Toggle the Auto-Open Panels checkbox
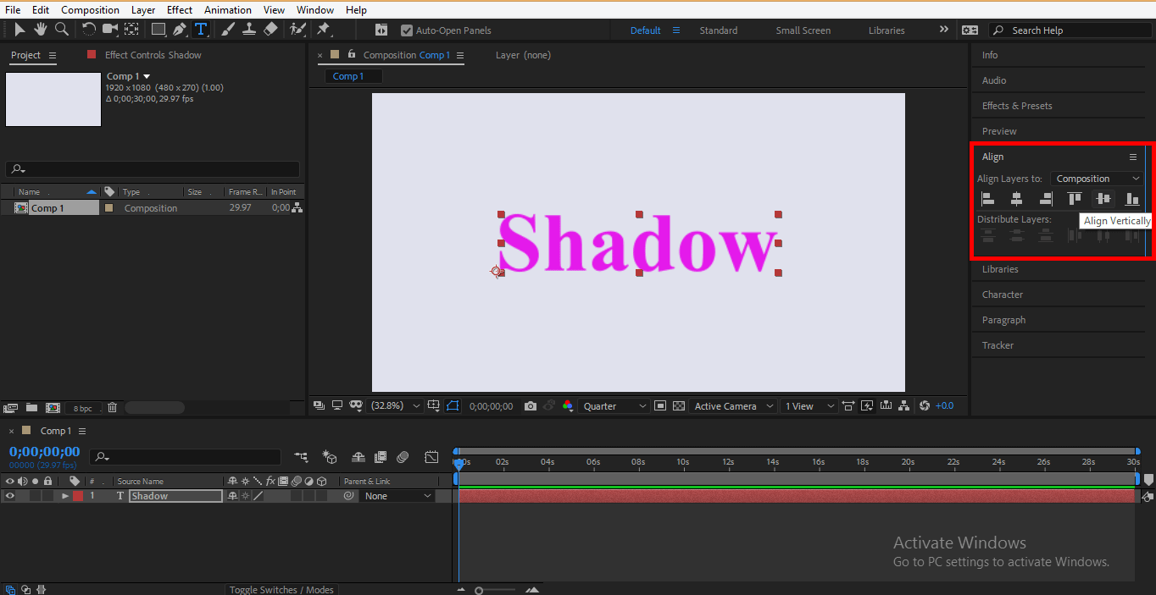The height and width of the screenshot is (595, 1156). 407,30
